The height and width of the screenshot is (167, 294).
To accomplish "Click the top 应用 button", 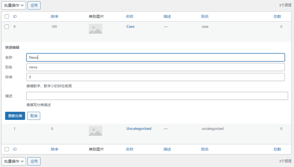I will coord(34,5).
